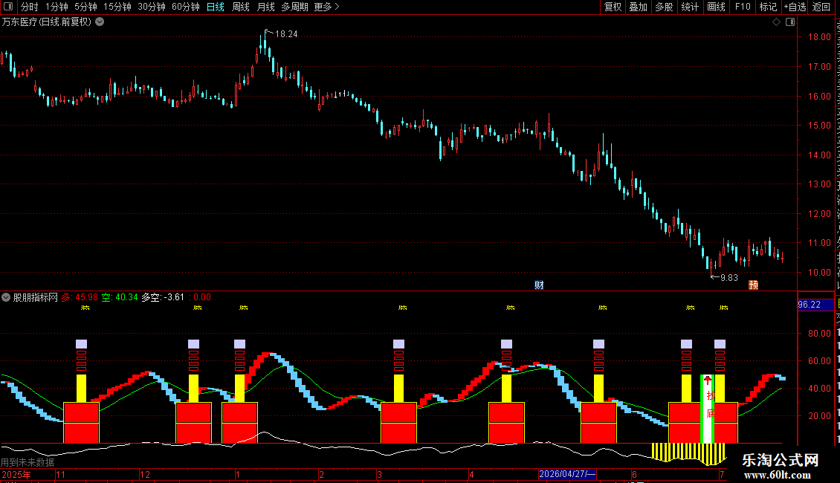The width and height of the screenshot is (840, 483).
Task: Click month 11 on the time axis
Action: click(60, 474)
